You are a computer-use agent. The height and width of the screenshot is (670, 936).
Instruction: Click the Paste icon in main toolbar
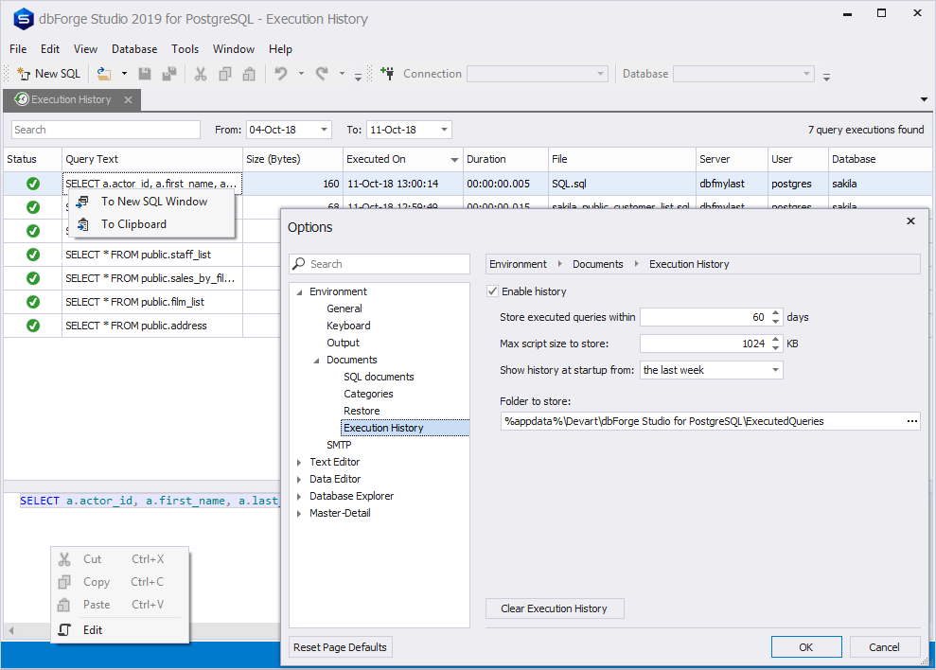[x=249, y=74]
